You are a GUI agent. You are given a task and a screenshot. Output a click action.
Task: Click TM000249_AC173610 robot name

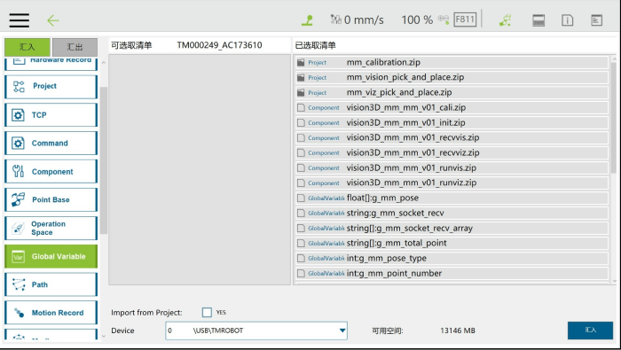pos(219,45)
